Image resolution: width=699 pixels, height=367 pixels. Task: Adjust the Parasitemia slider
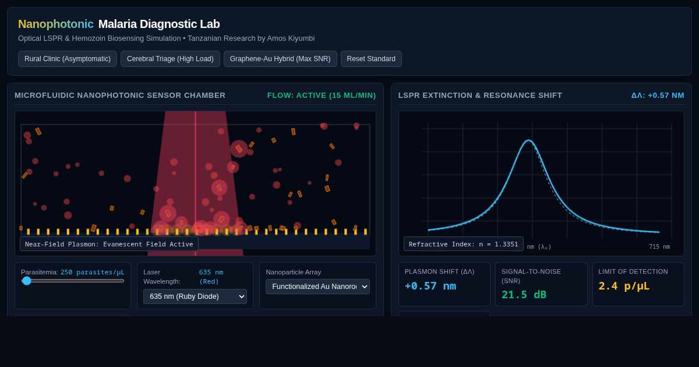coord(73,281)
